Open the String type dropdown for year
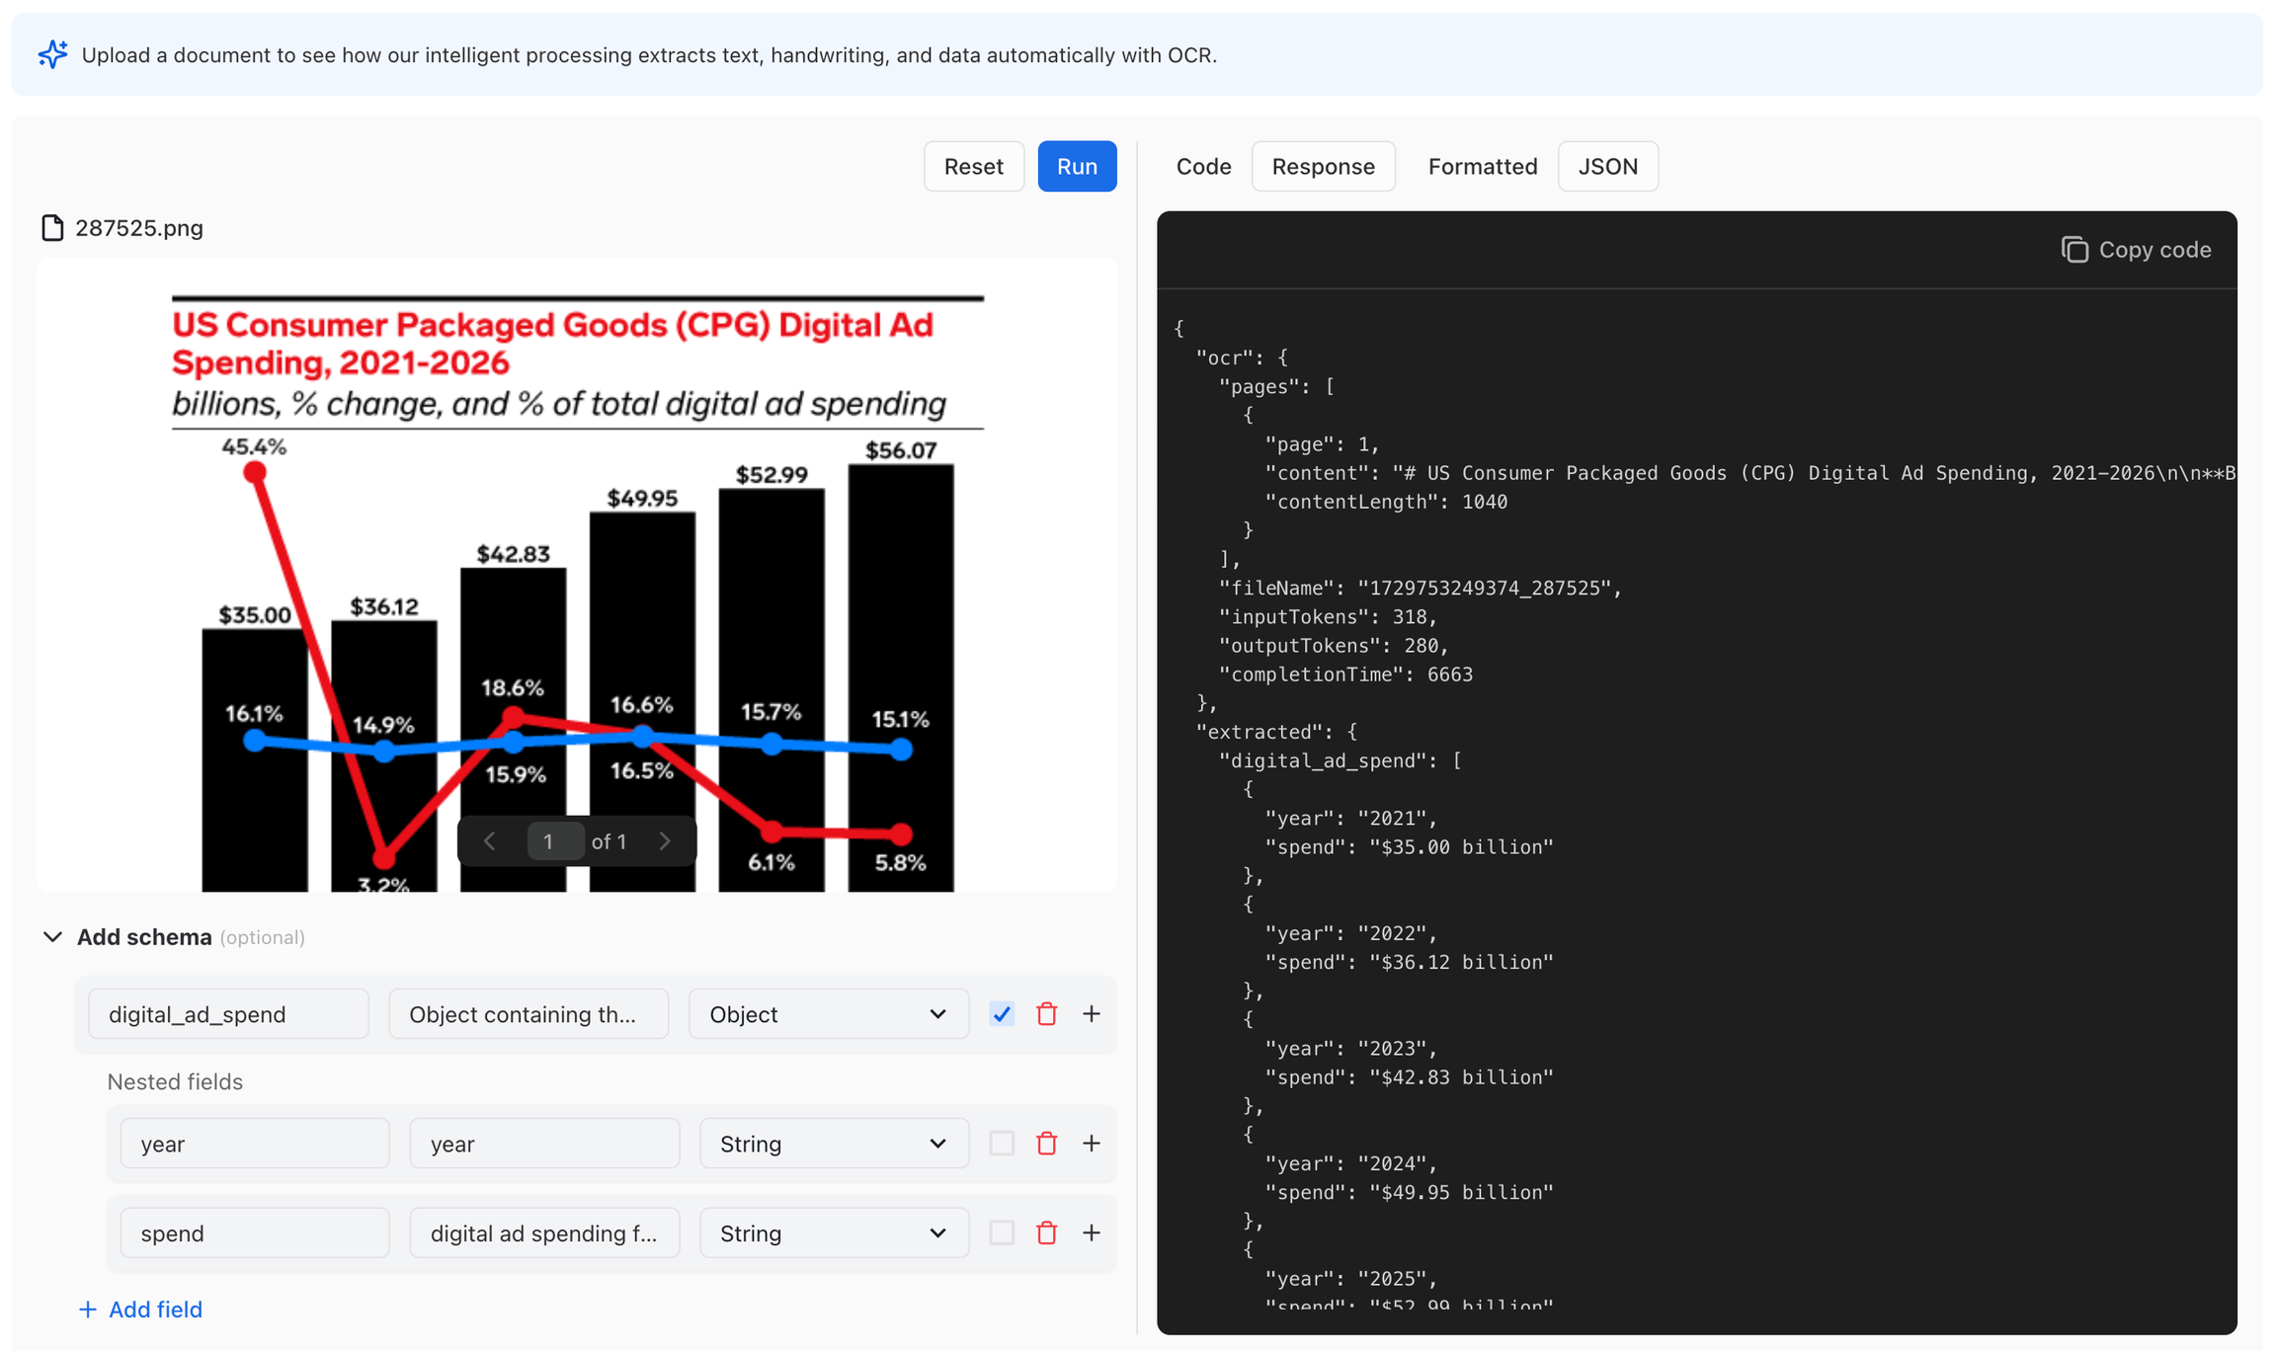The width and height of the screenshot is (2276, 1351). click(x=833, y=1143)
